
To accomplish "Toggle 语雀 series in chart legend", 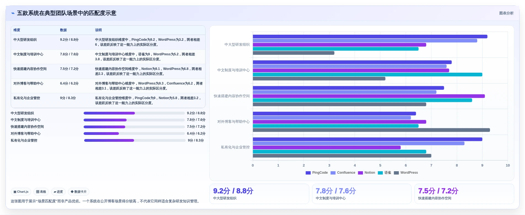I will 385,173.
